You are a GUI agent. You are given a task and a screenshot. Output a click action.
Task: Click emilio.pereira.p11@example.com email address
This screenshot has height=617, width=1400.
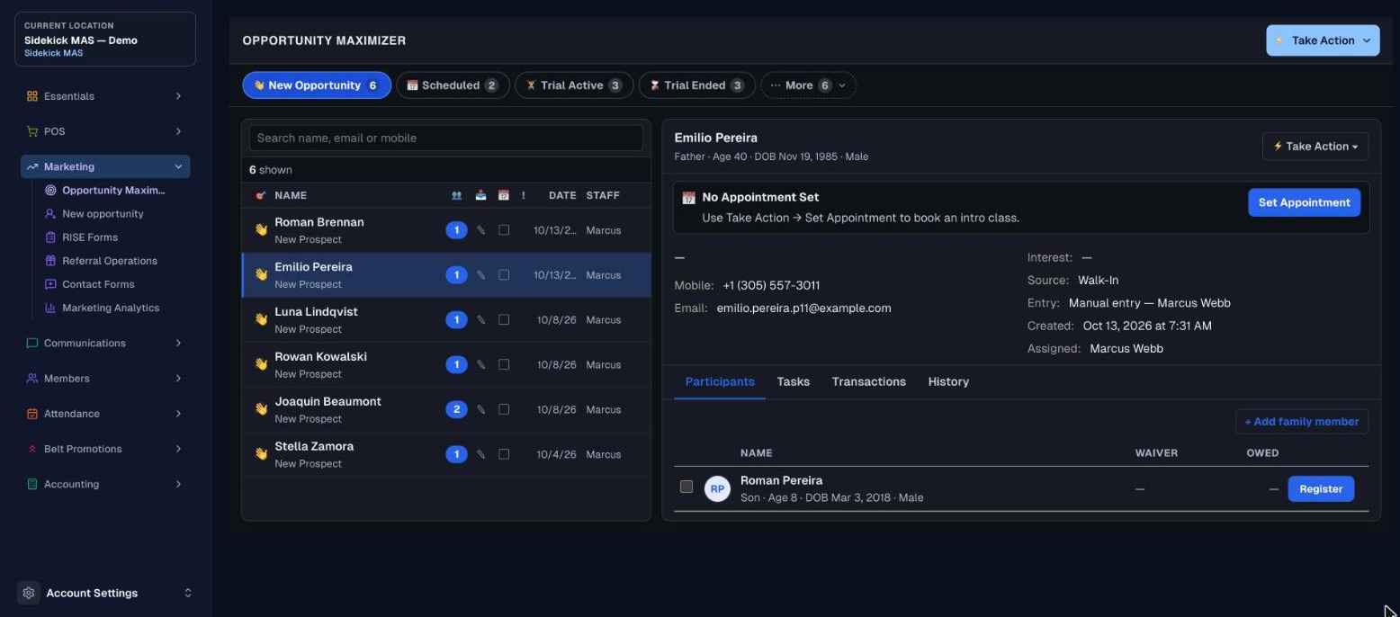coord(803,308)
